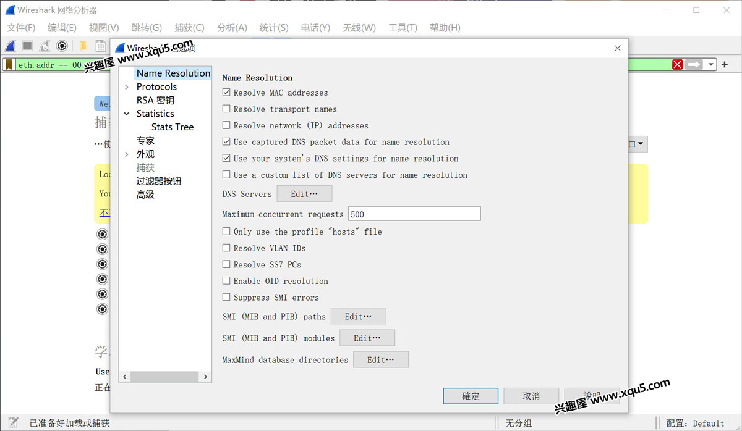Open the 编辑(E) menu
742x431 pixels.
62,28
